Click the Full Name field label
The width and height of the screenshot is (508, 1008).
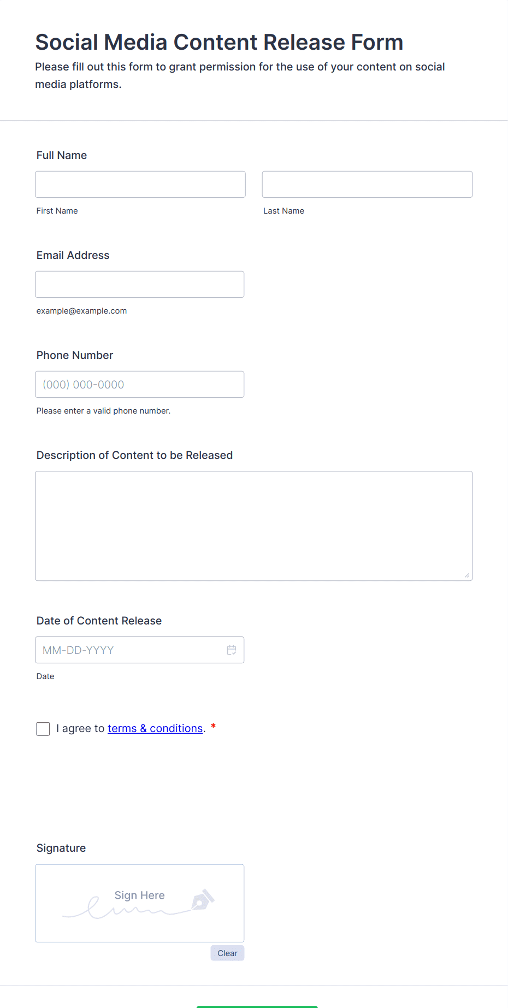[62, 155]
